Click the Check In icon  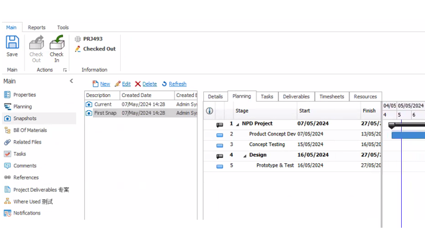coord(56,42)
